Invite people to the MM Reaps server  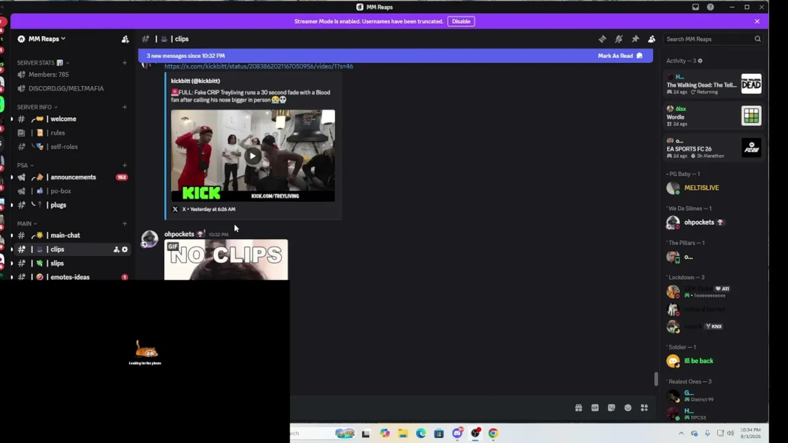click(x=125, y=39)
